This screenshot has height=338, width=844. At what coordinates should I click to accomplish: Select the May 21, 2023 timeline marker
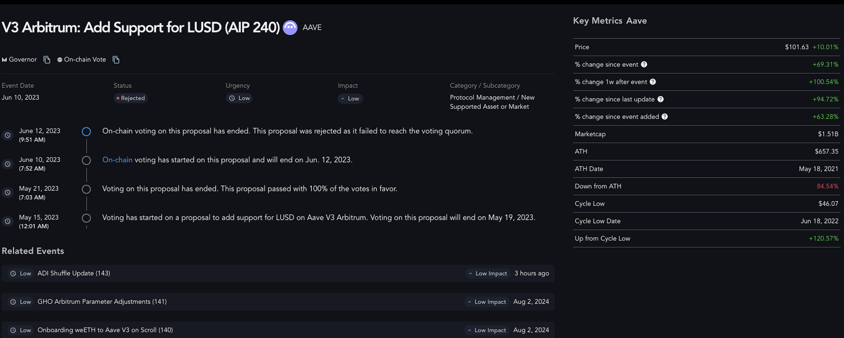[86, 189]
